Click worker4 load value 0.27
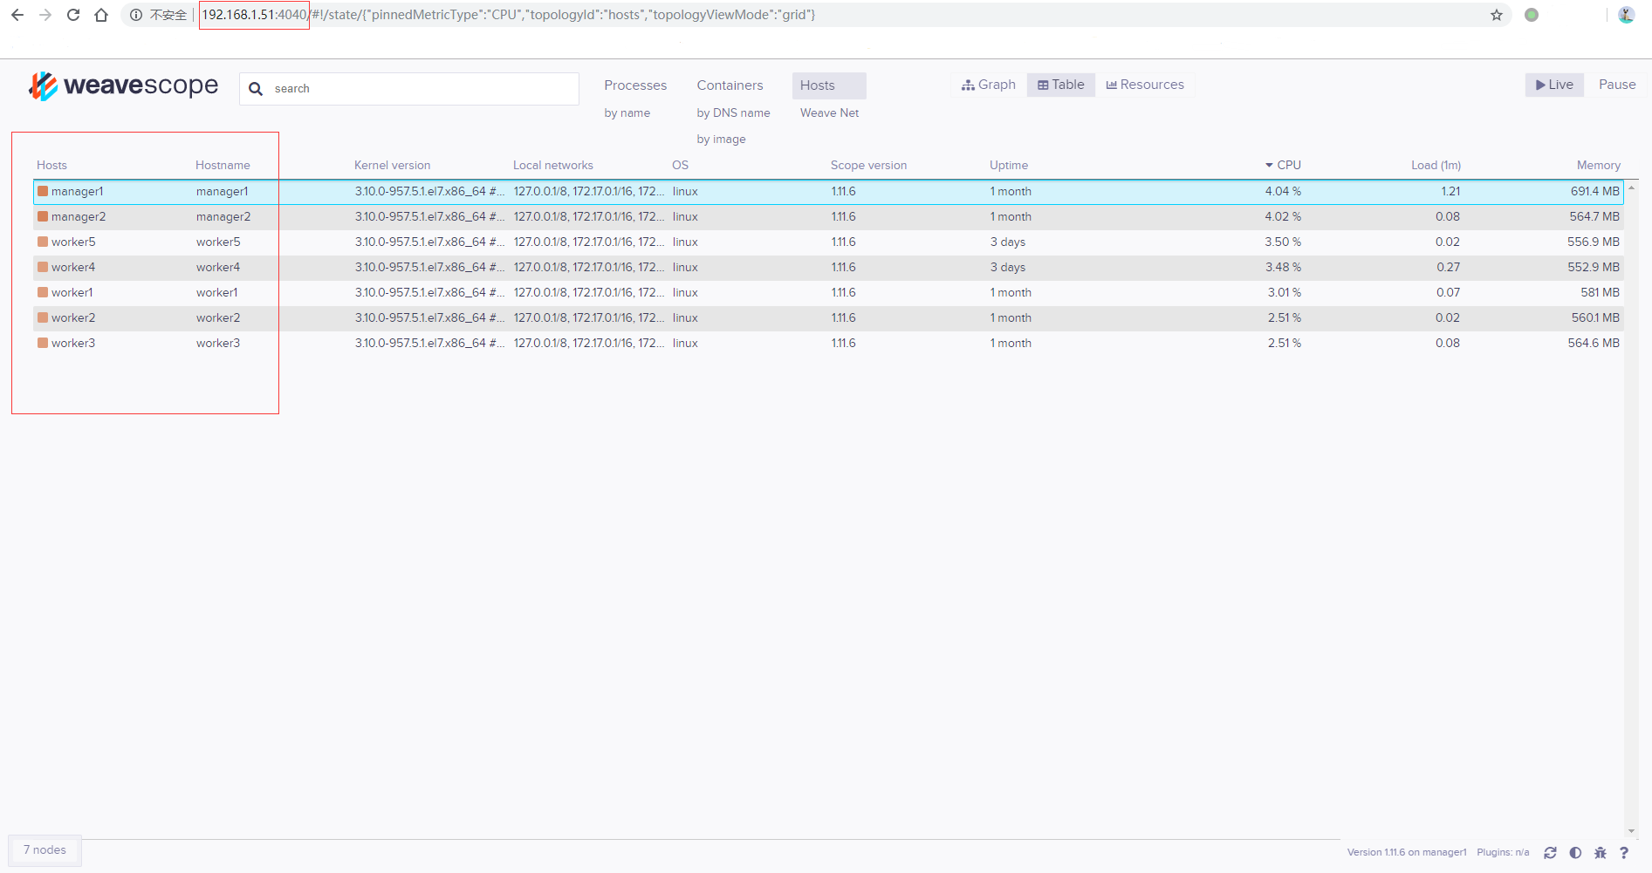Viewport: 1652px width, 873px height. [1448, 268]
